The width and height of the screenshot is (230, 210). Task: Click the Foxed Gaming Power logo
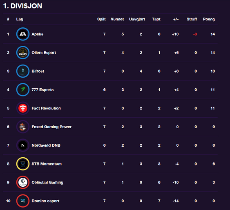(23, 127)
